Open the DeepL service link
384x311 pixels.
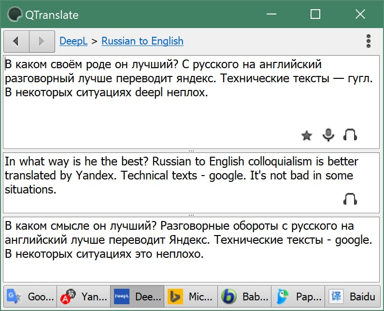(73, 41)
